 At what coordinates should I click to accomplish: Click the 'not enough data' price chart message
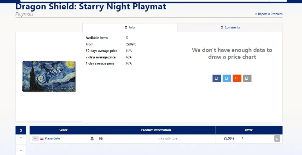232,53
